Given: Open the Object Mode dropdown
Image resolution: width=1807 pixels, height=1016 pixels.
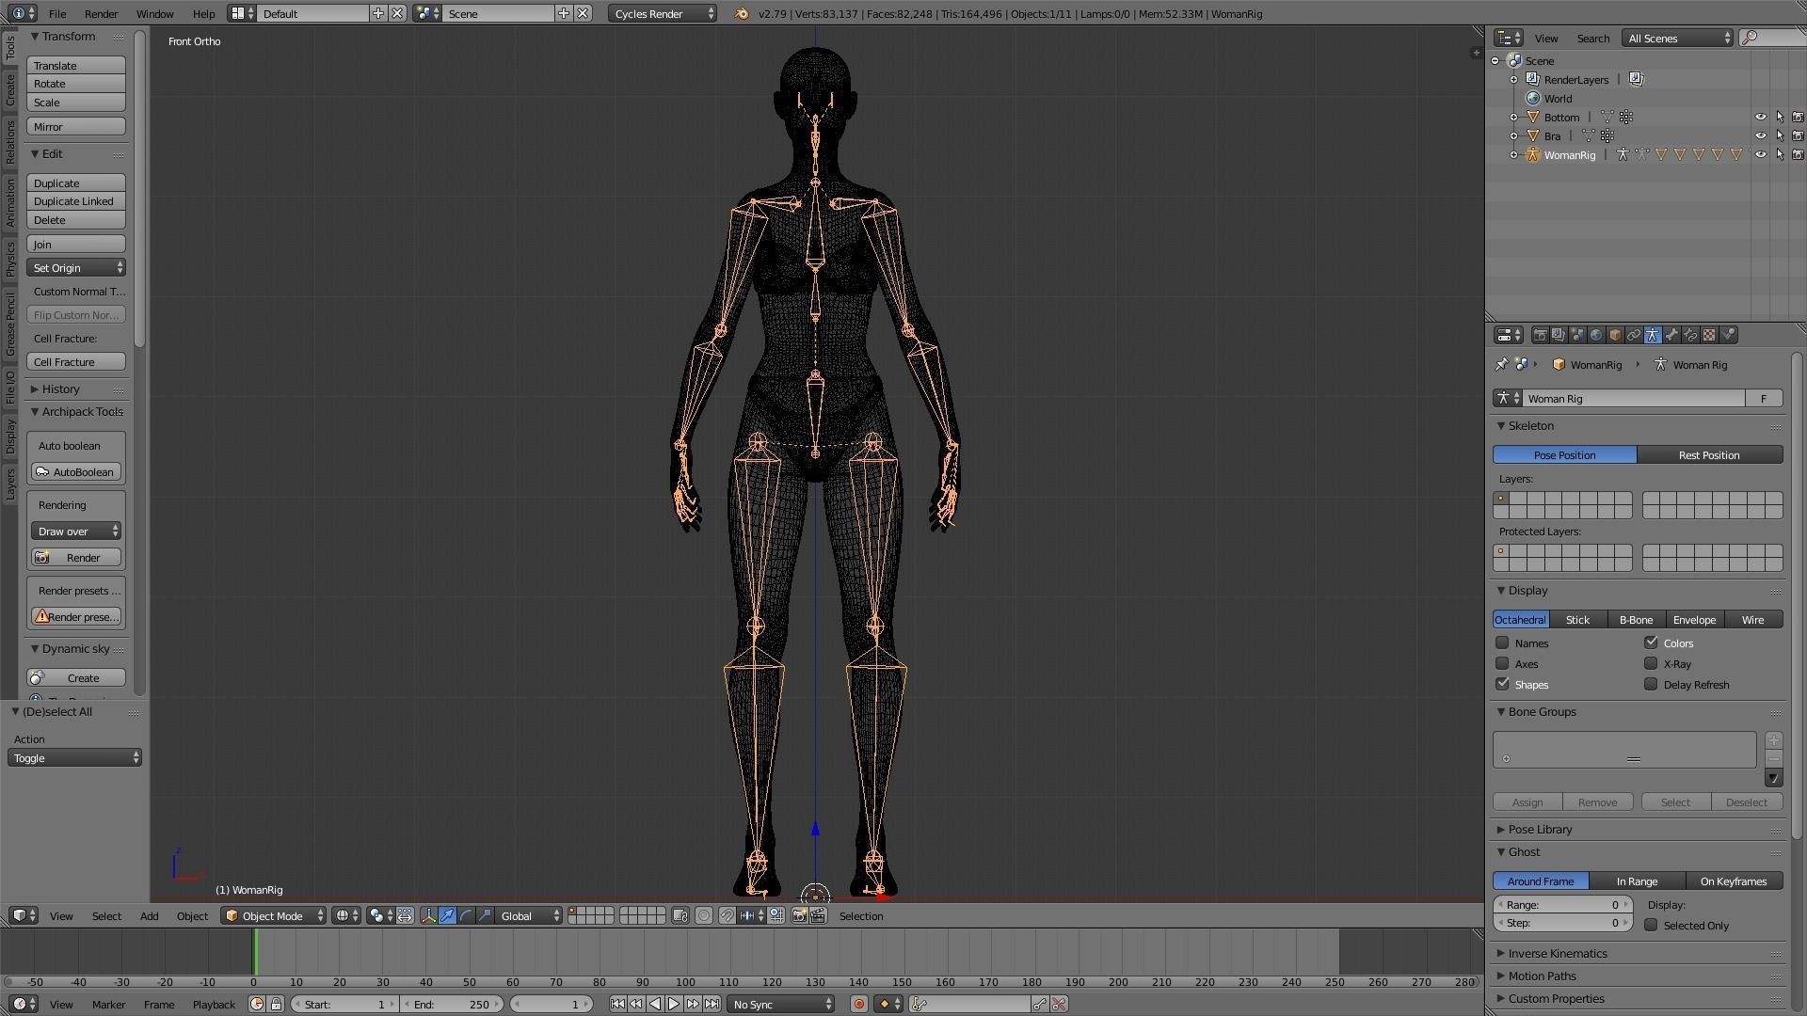Looking at the screenshot, I should (273, 915).
